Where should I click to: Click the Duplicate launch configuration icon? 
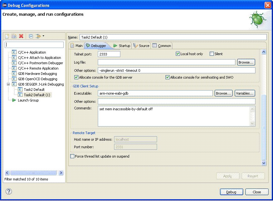tap(14, 36)
